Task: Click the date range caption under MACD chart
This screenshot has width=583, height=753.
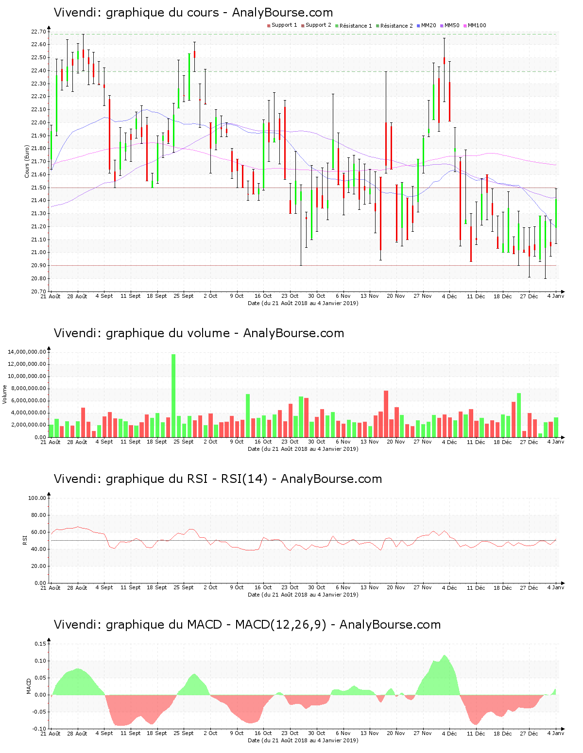Action: tap(303, 740)
